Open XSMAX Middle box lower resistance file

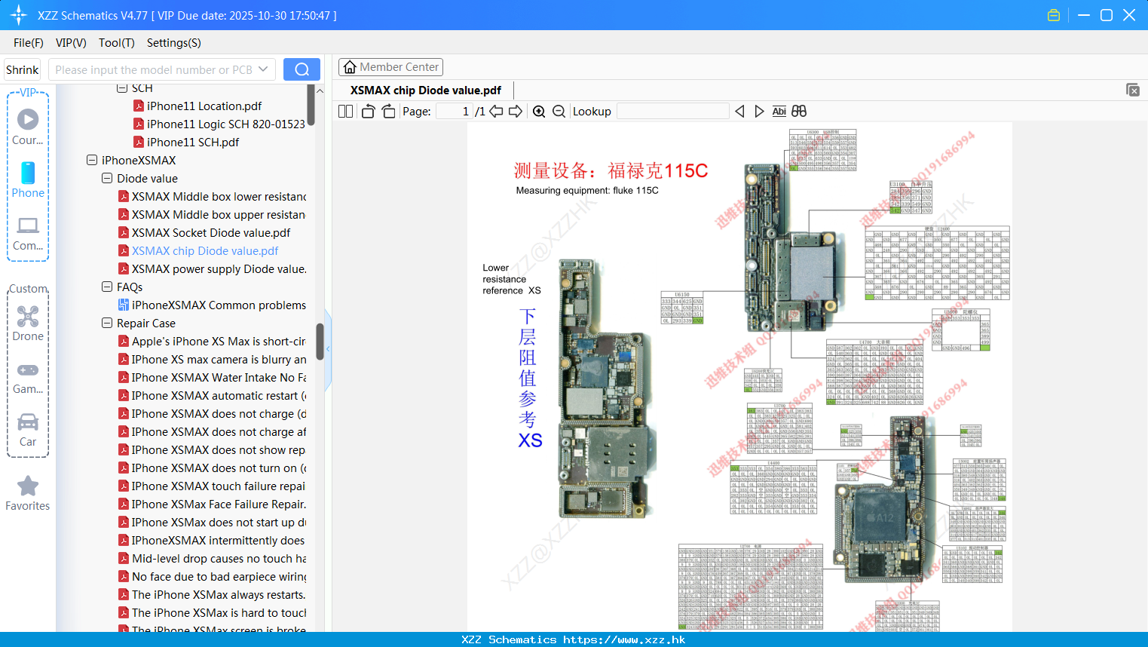[213, 196]
